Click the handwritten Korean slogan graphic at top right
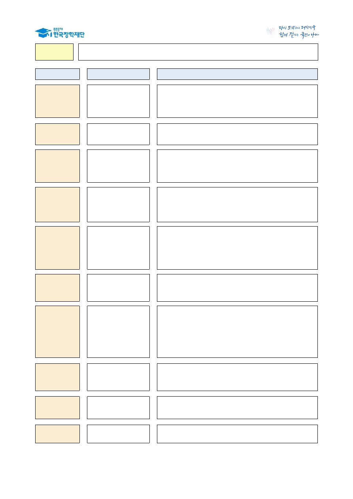 pos(298,32)
